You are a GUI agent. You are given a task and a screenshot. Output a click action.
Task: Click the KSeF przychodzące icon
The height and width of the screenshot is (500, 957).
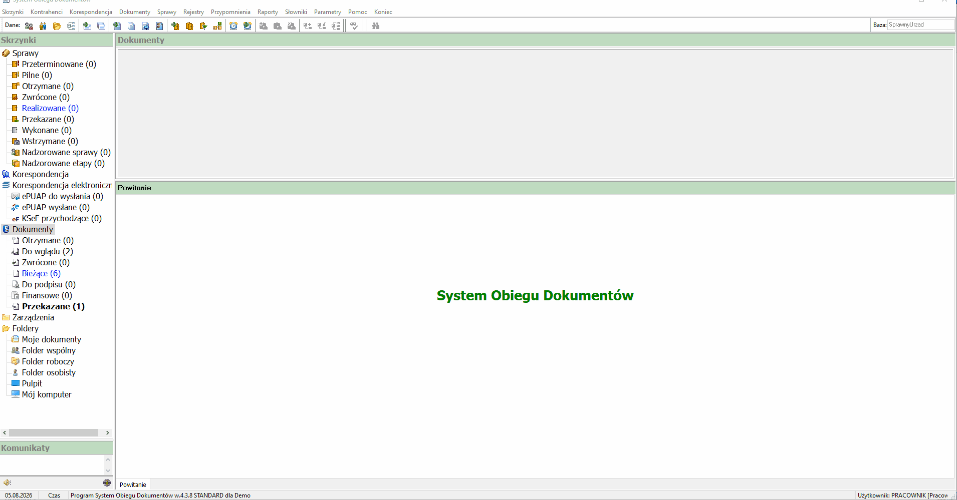pyautogui.click(x=16, y=219)
